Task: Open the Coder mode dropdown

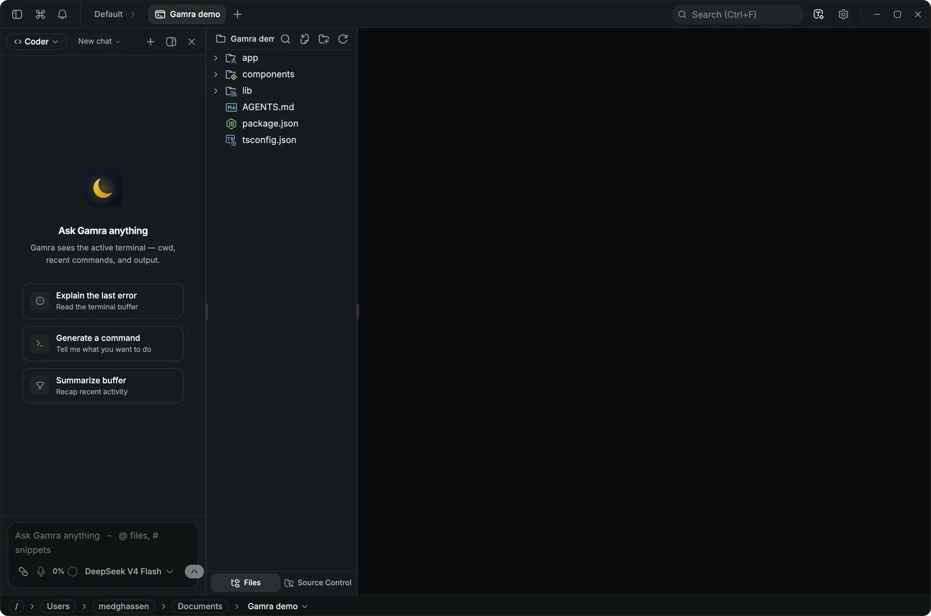Action: 36,41
